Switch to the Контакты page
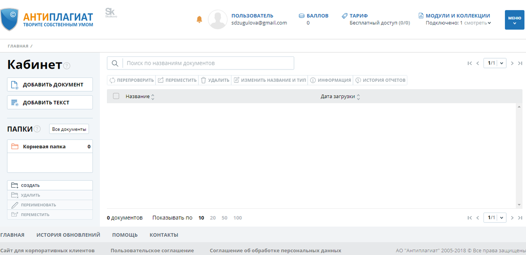This screenshot has height=255, width=526. [163, 234]
